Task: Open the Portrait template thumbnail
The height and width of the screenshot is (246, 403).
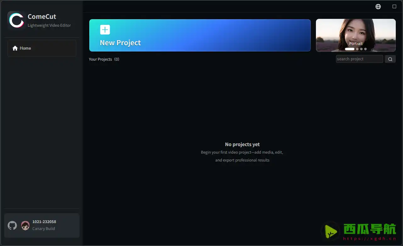Action: [356, 31]
